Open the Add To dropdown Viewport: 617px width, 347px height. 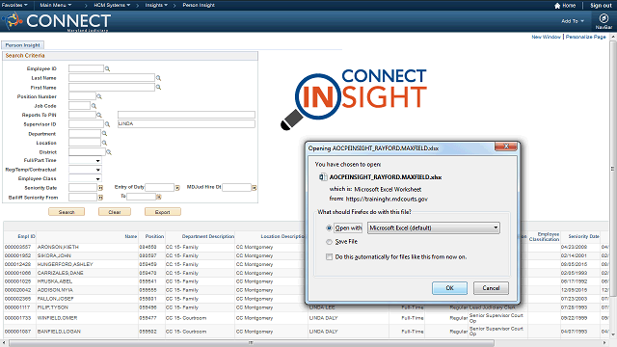(573, 21)
